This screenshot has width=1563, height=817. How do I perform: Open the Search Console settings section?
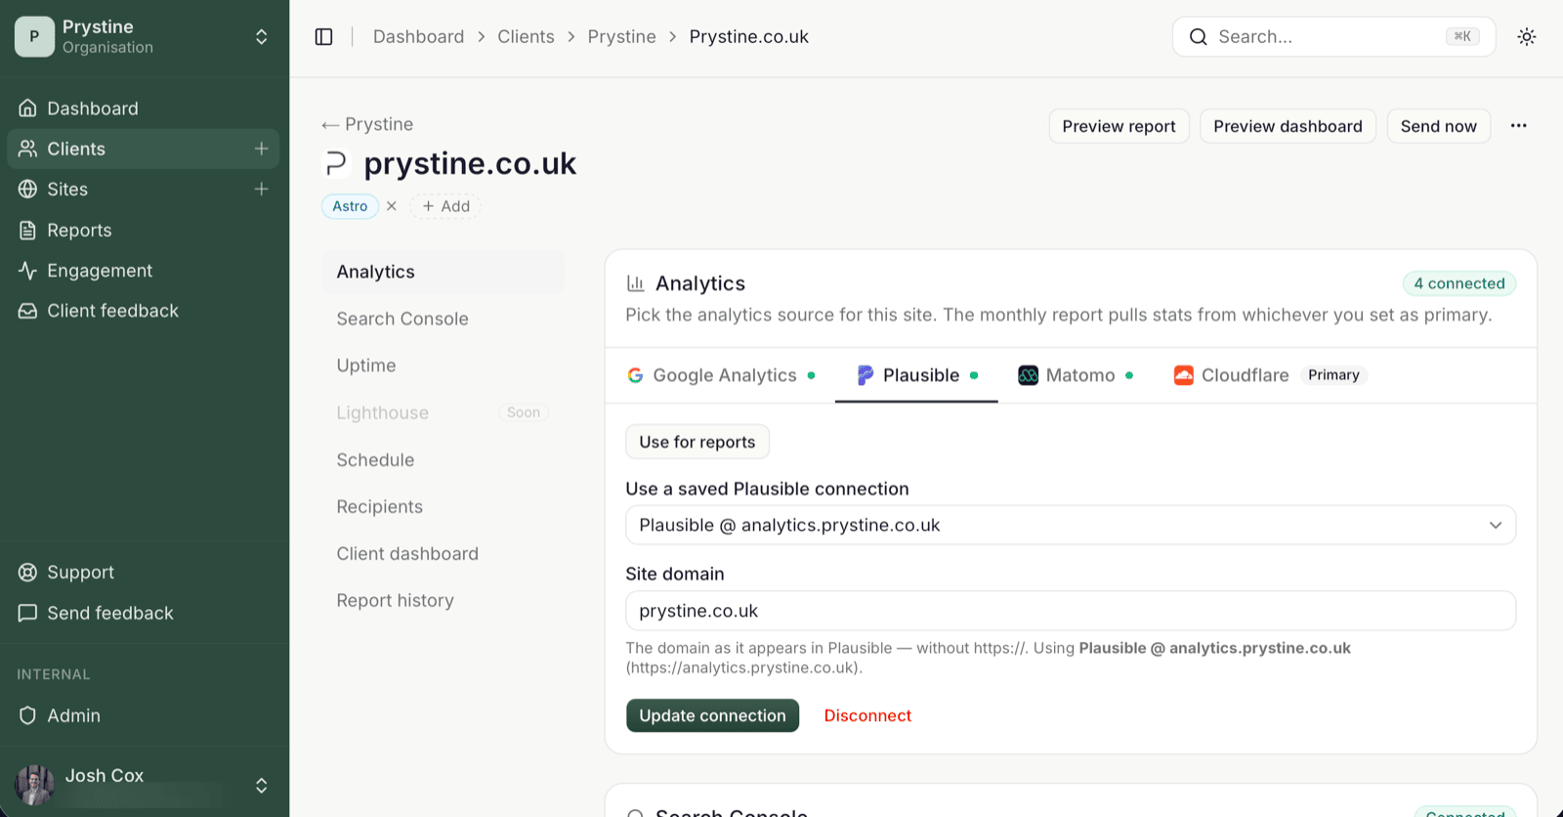point(443,319)
